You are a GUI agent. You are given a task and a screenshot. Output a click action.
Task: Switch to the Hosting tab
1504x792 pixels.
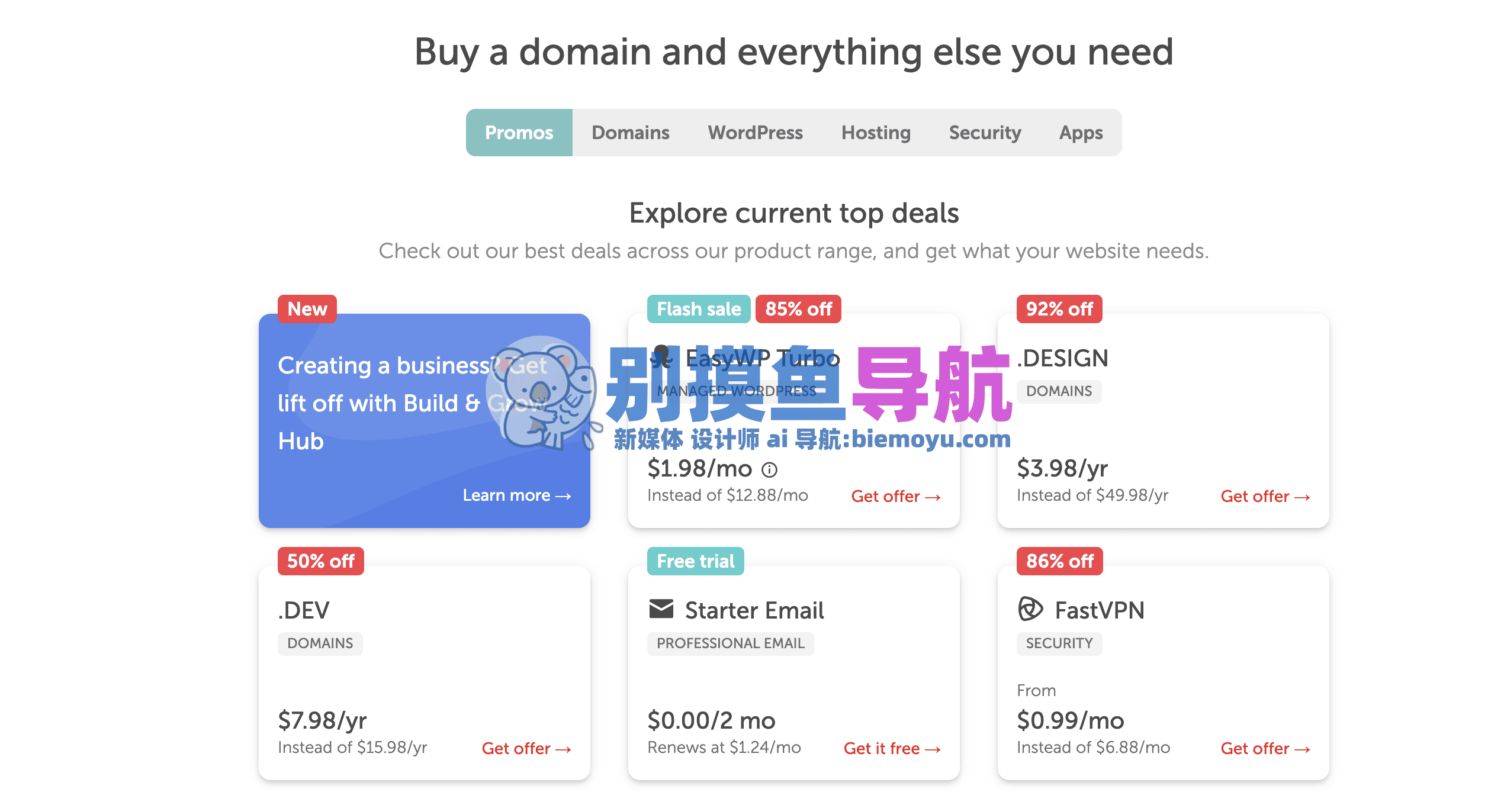pyautogui.click(x=876, y=133)
